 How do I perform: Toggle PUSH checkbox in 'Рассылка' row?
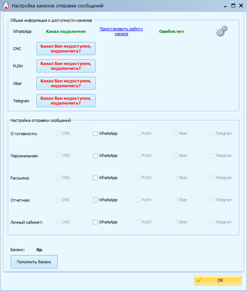pos(138,178)
